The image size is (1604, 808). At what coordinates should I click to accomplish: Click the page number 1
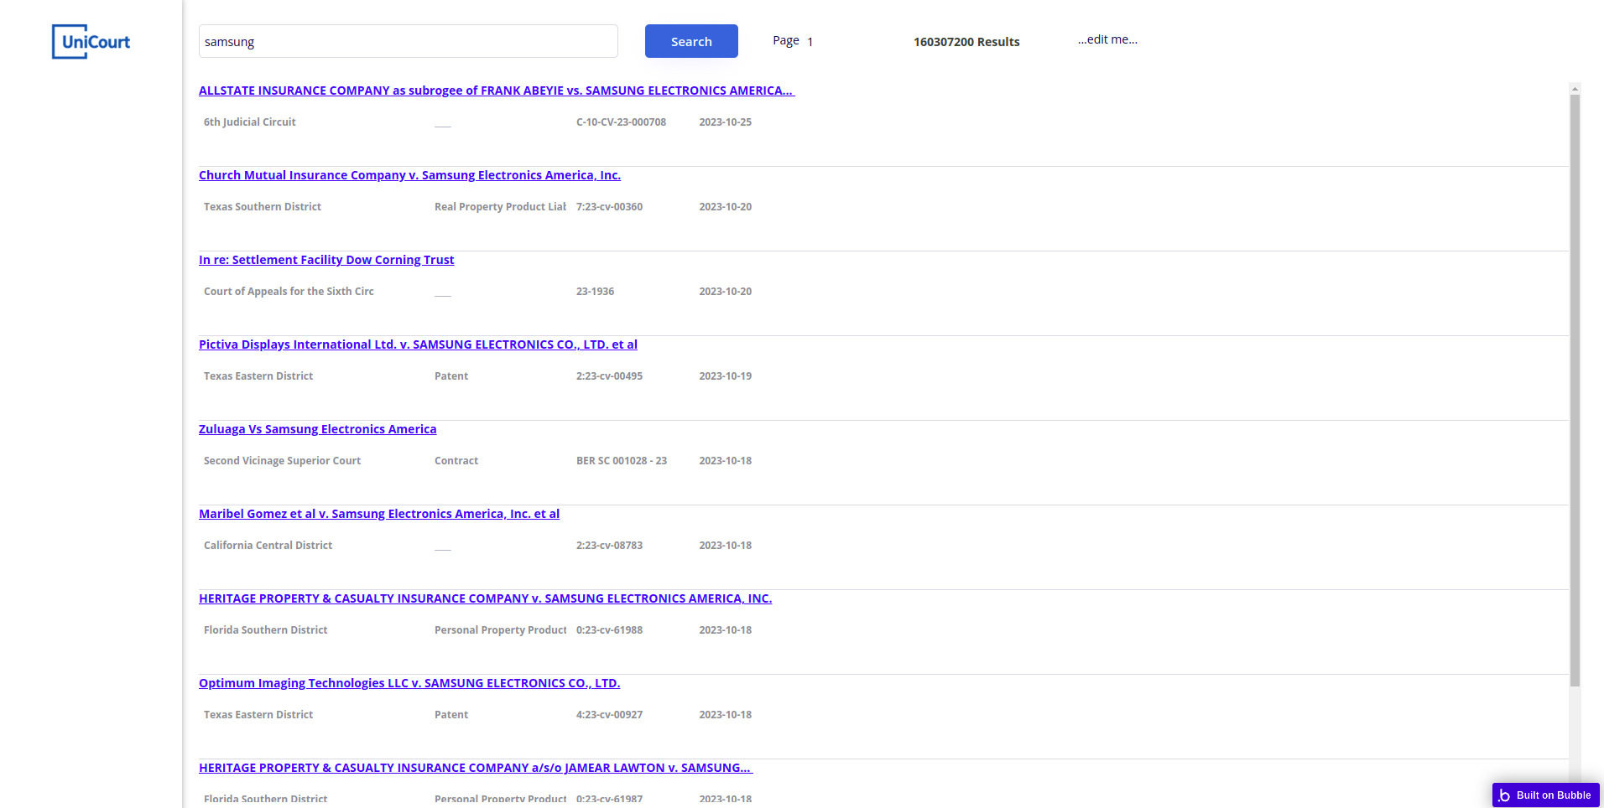coord(810,41)
